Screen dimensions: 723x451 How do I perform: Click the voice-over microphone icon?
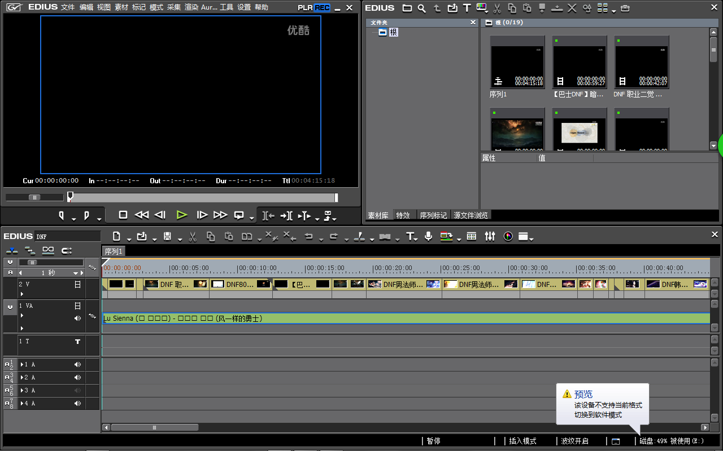429,236
